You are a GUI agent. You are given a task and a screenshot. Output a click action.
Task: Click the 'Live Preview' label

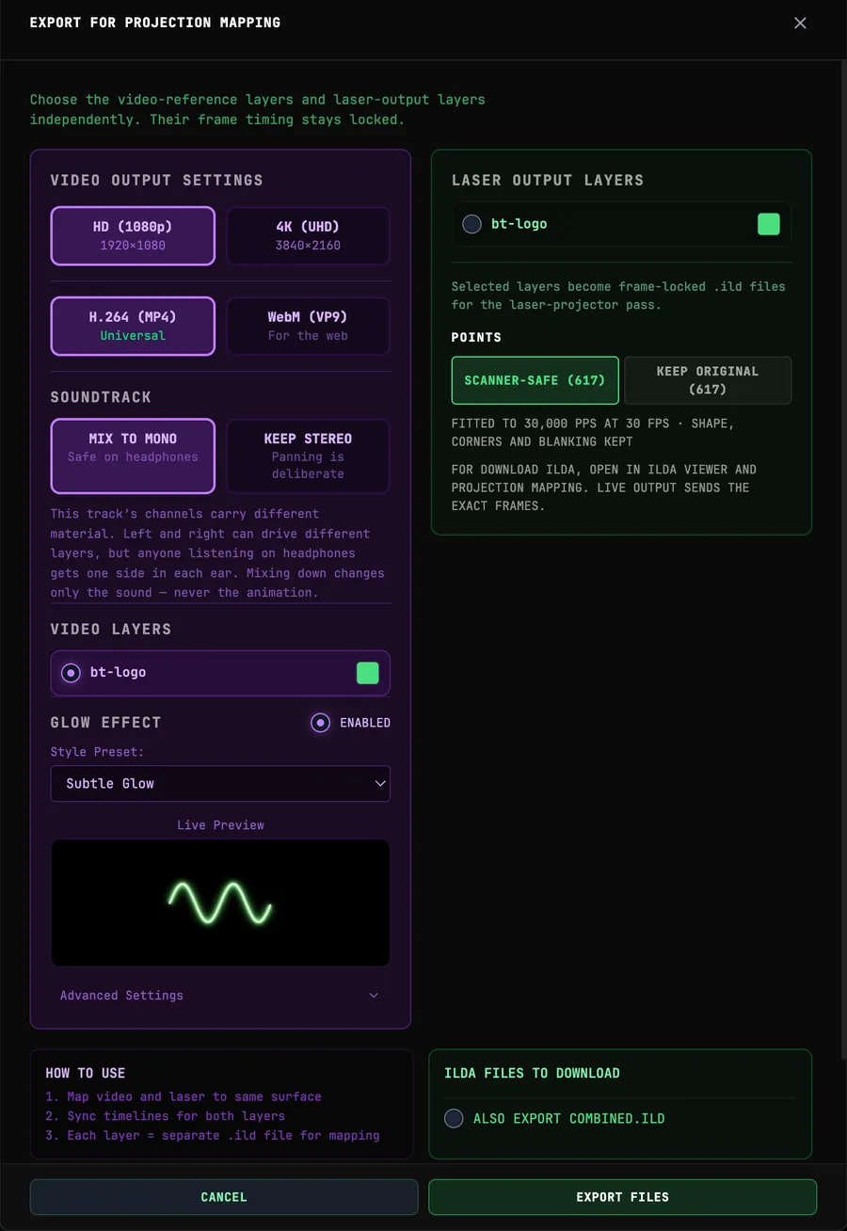coord(220,825)
